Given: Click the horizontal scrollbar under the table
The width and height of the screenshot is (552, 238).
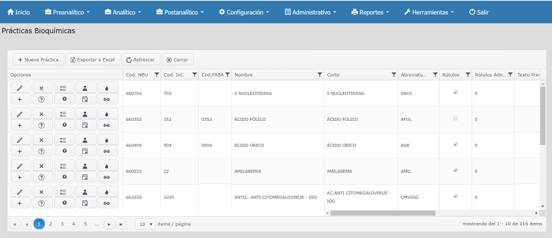Looking at the screenshot, I should tap(383, 213).
